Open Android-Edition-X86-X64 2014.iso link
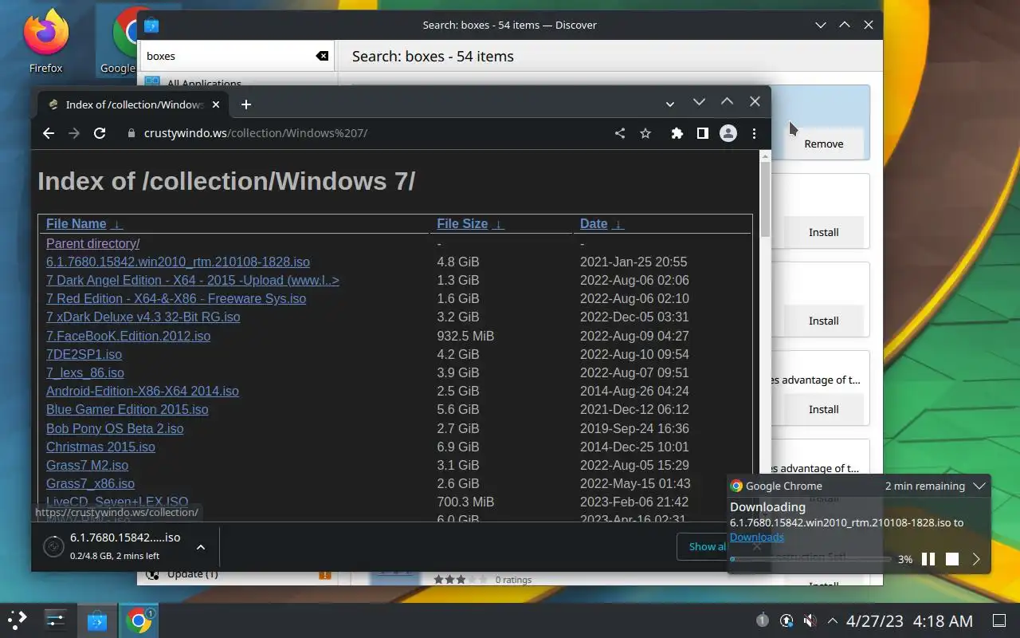Viewport: 1020px width, 638px height. 143,391
